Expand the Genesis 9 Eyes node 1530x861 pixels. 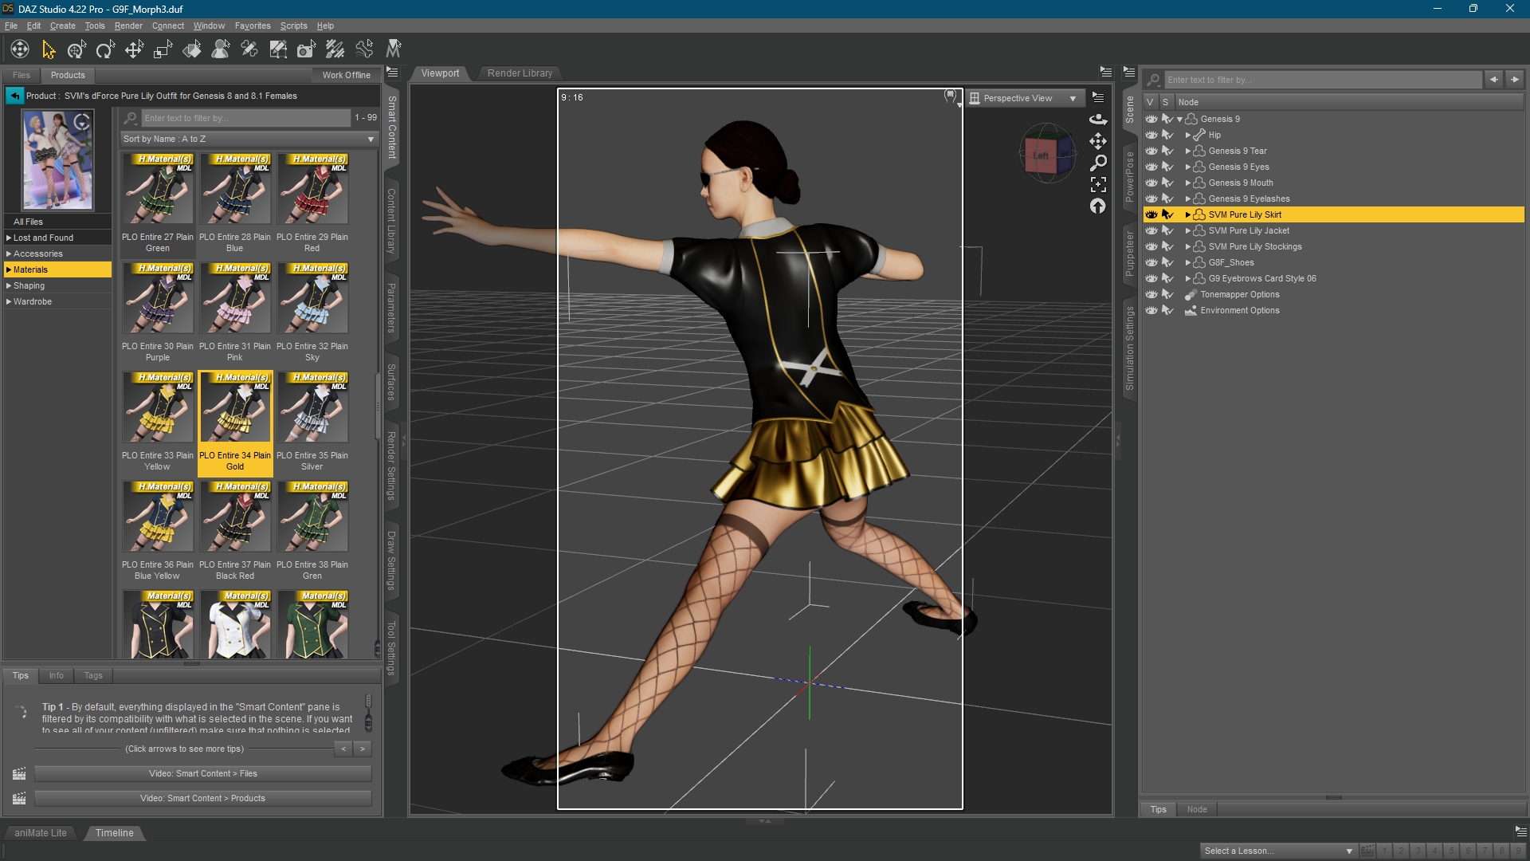tap(1187, 167)
